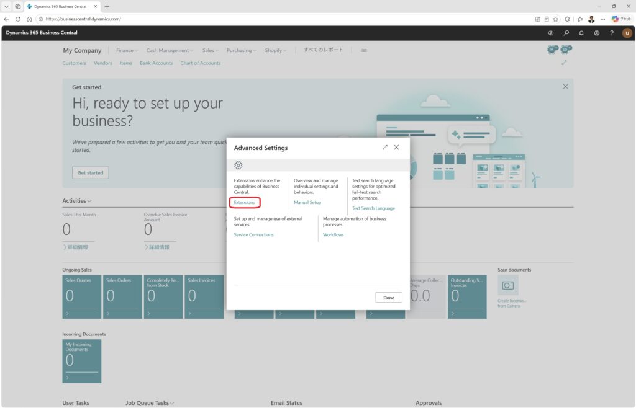This screenshot has height=408, width=636.
Task: Open the Service Connections link
Action: 253,235
